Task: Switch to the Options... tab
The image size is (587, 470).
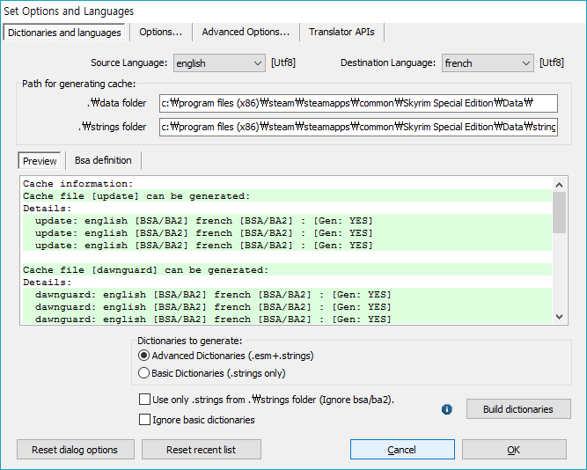Action: [x=160, y=33]
